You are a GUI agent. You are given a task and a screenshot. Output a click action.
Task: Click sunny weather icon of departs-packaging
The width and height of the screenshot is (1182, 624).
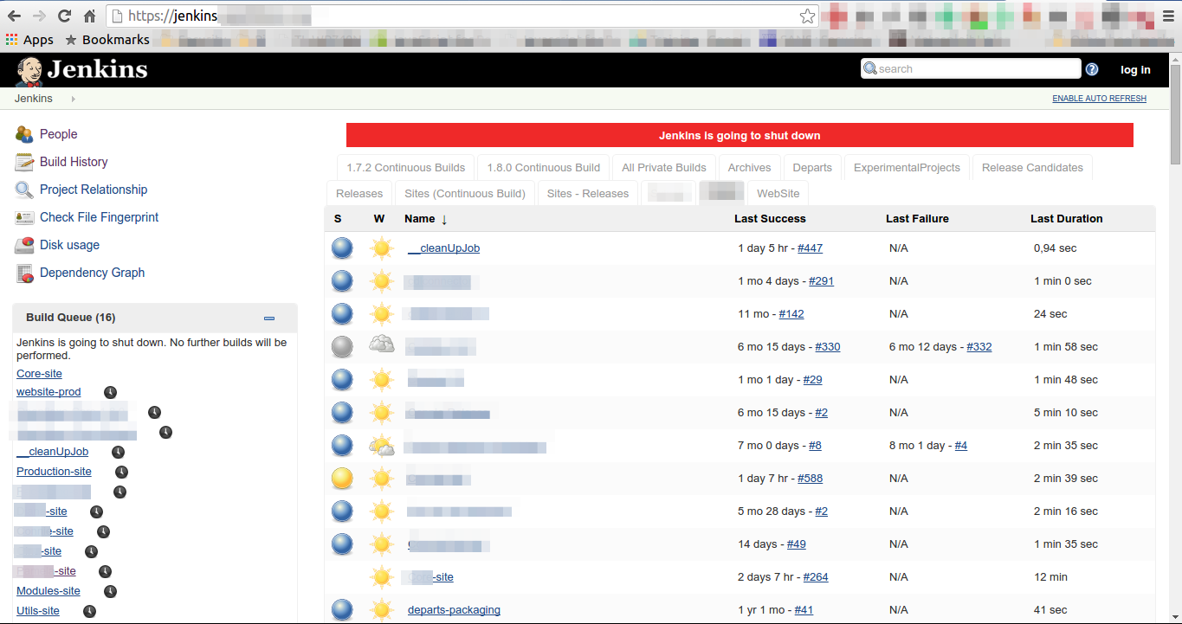point(381,610)
